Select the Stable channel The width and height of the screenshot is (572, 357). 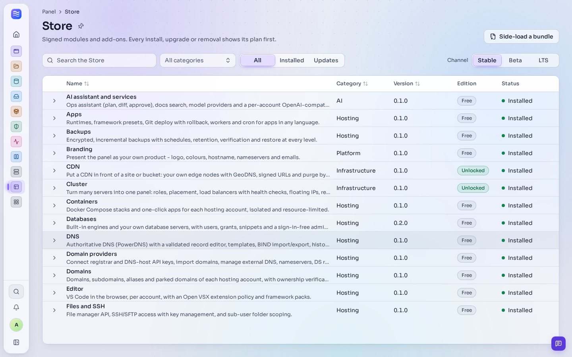(x=487, y=60)
